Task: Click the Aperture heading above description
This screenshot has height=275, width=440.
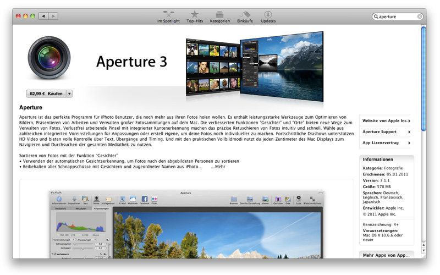Action: pos(31,107)
